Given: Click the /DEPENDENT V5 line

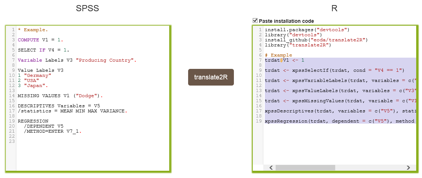Looking at the screenshot, I should (x=43, y=127).
